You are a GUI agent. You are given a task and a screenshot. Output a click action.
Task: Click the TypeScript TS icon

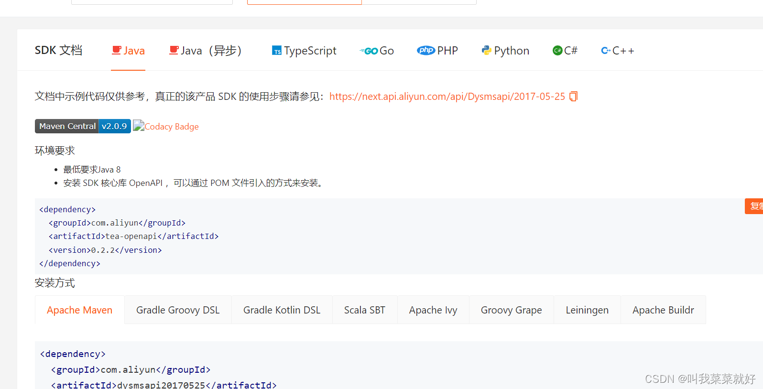click(x=277, y=51)
